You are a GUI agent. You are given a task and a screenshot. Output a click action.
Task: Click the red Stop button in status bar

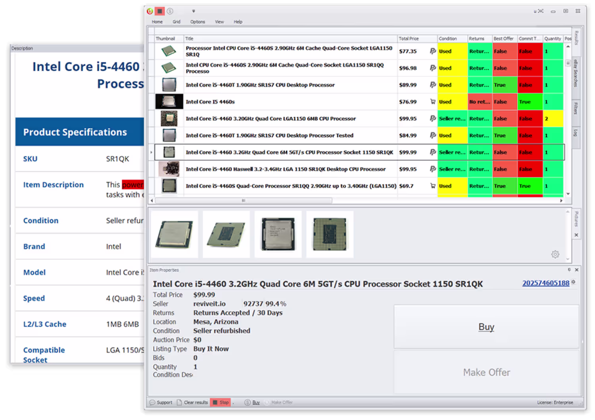tap(221, 403)
